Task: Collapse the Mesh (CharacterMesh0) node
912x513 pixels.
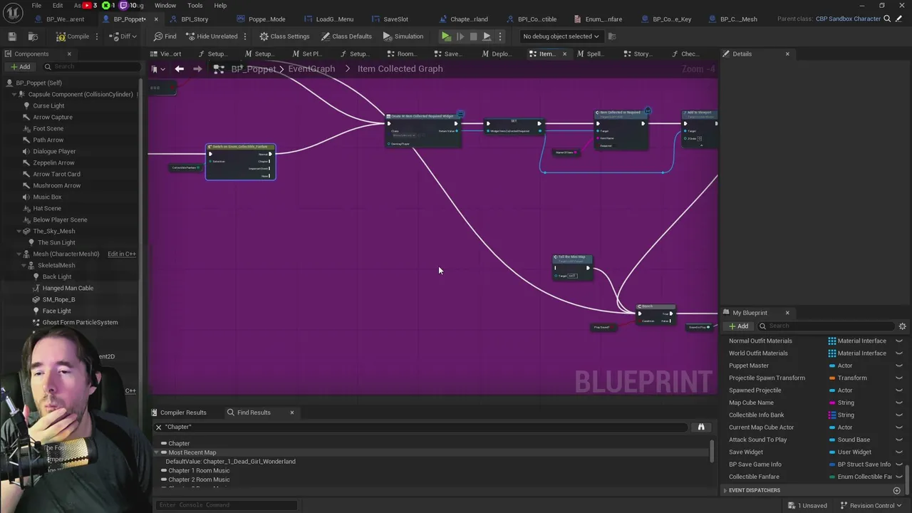Action: click(19, 254)
